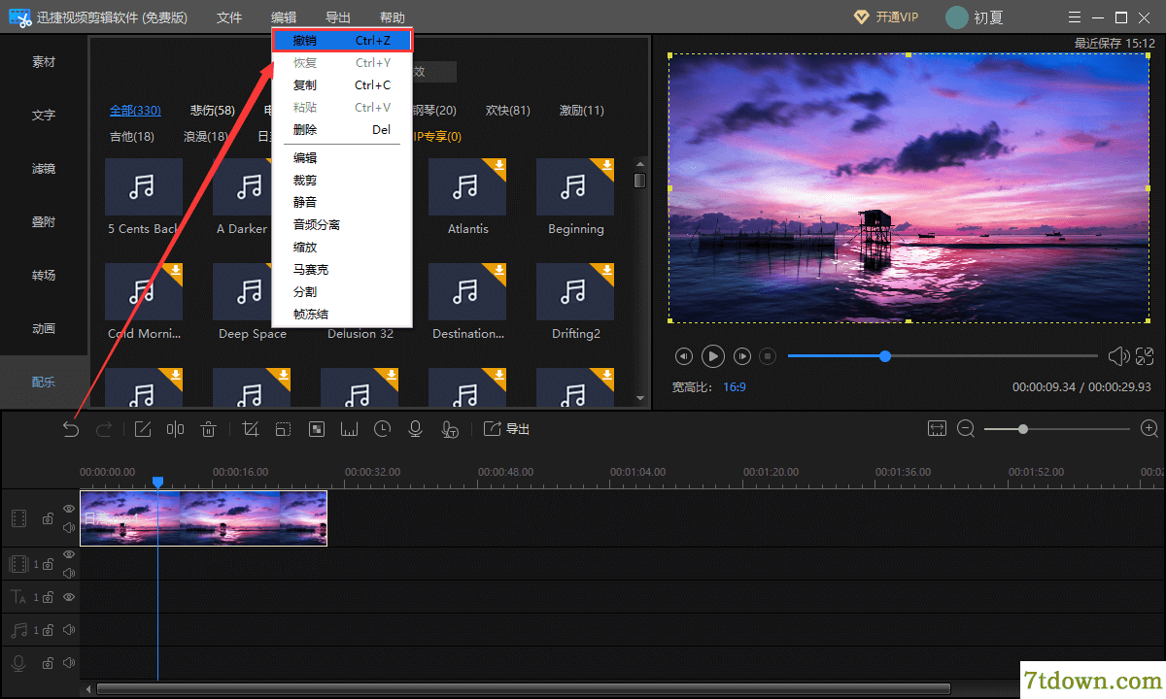This screenshot has width=1166, height=699.
Task: Click the preview volume speaker icon
Action: click(1118, 356)
